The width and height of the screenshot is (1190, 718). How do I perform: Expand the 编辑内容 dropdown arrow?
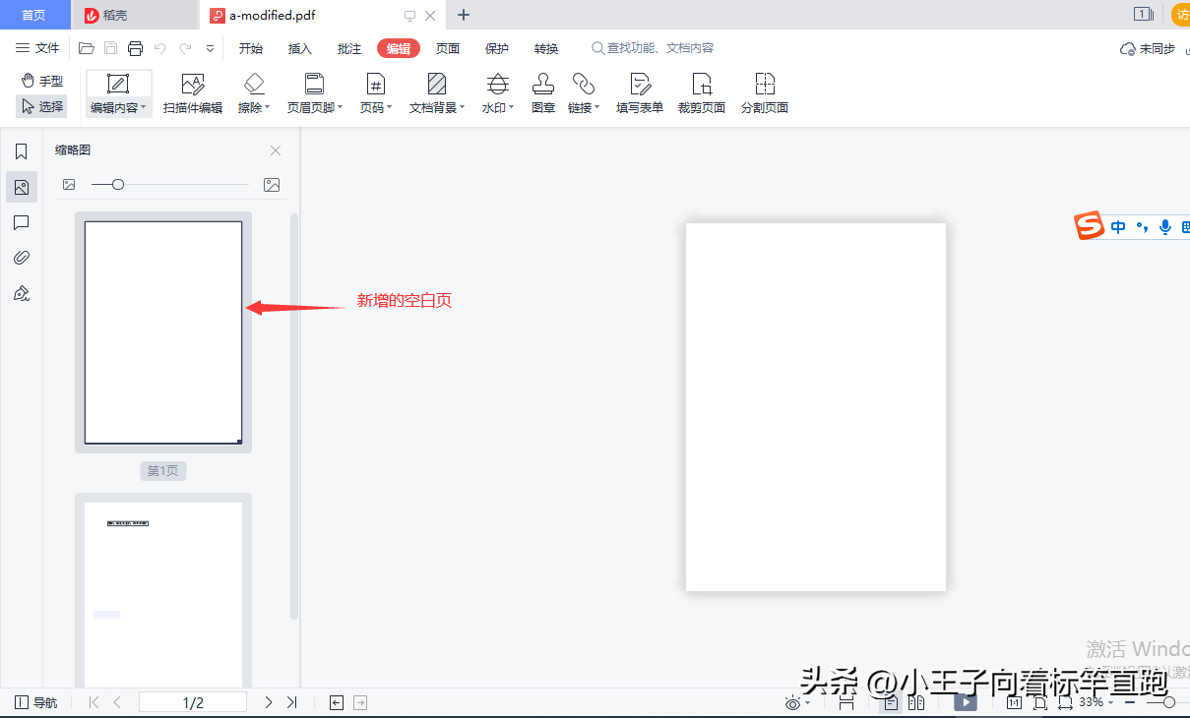click(144, 107)
